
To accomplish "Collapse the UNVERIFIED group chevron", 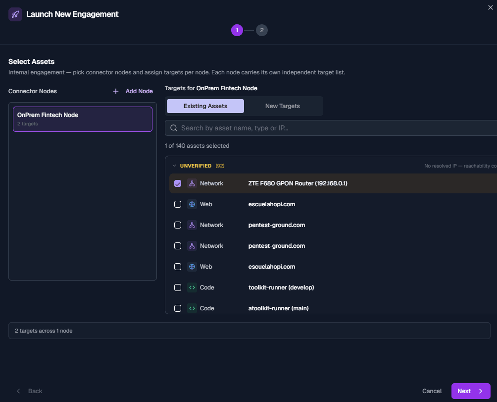I will point(174,166).
